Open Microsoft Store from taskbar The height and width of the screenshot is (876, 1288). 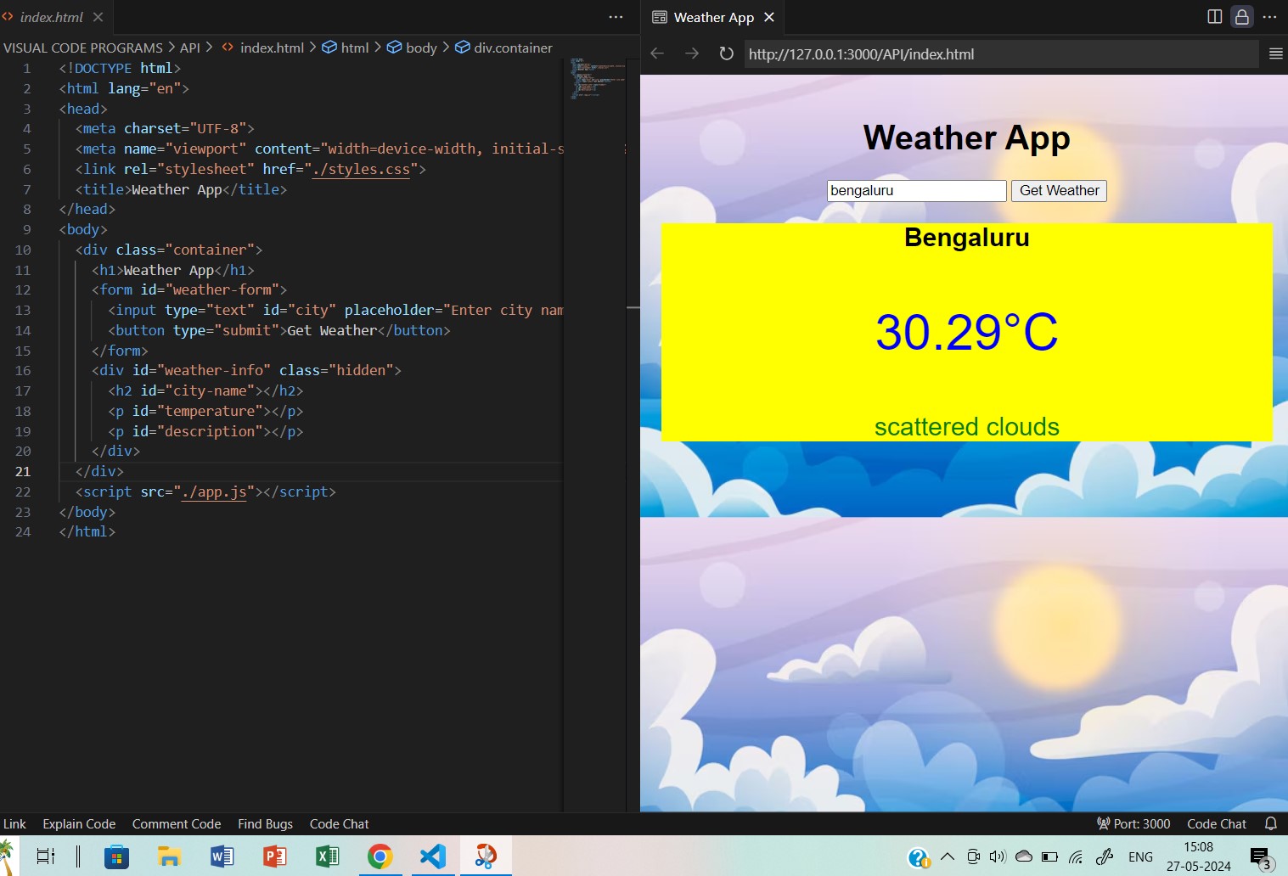(116, 856)
